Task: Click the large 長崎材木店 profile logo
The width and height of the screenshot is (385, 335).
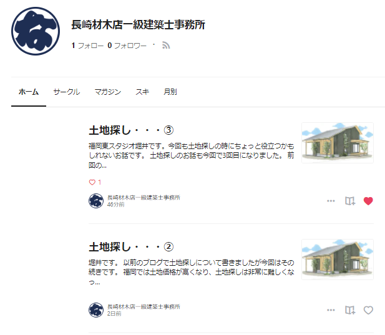Action: pyautogui.click(x=36, y=31)
